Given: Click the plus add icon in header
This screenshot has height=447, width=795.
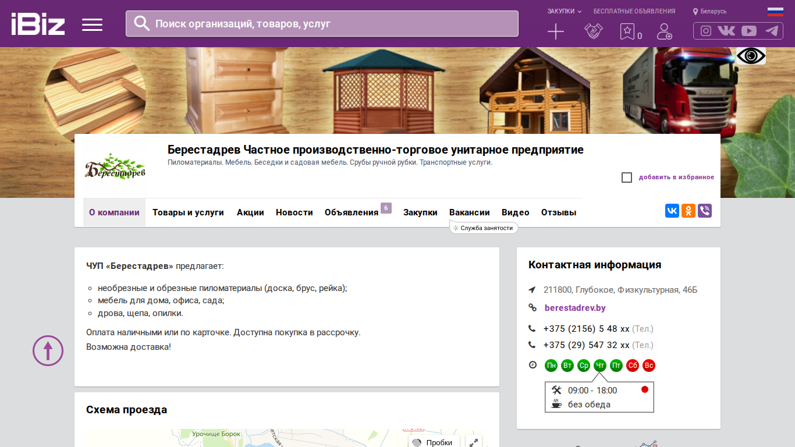Looking at the screenshot, I should point(556,31).
